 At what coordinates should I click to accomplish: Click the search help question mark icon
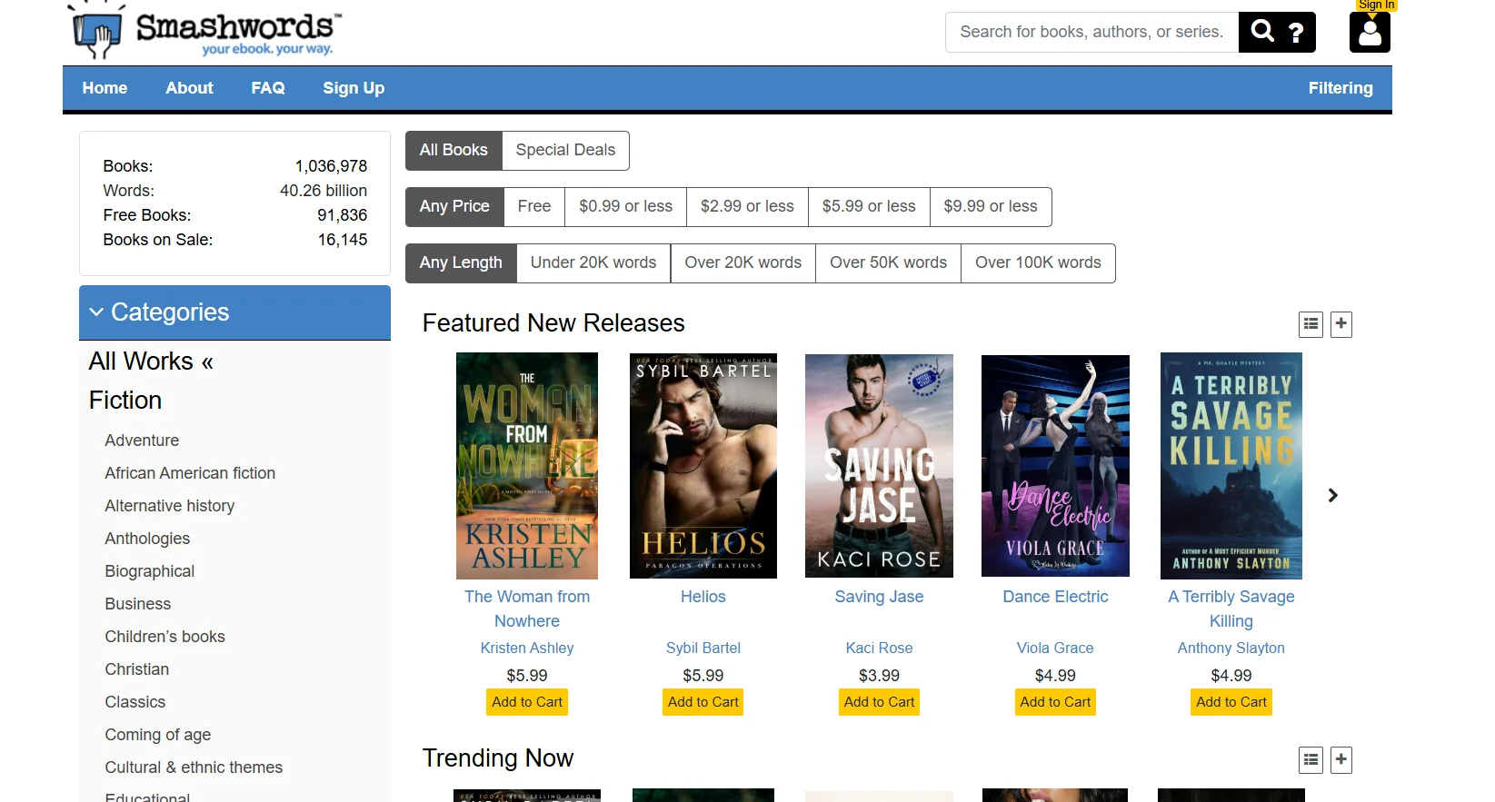[1297, 33]
